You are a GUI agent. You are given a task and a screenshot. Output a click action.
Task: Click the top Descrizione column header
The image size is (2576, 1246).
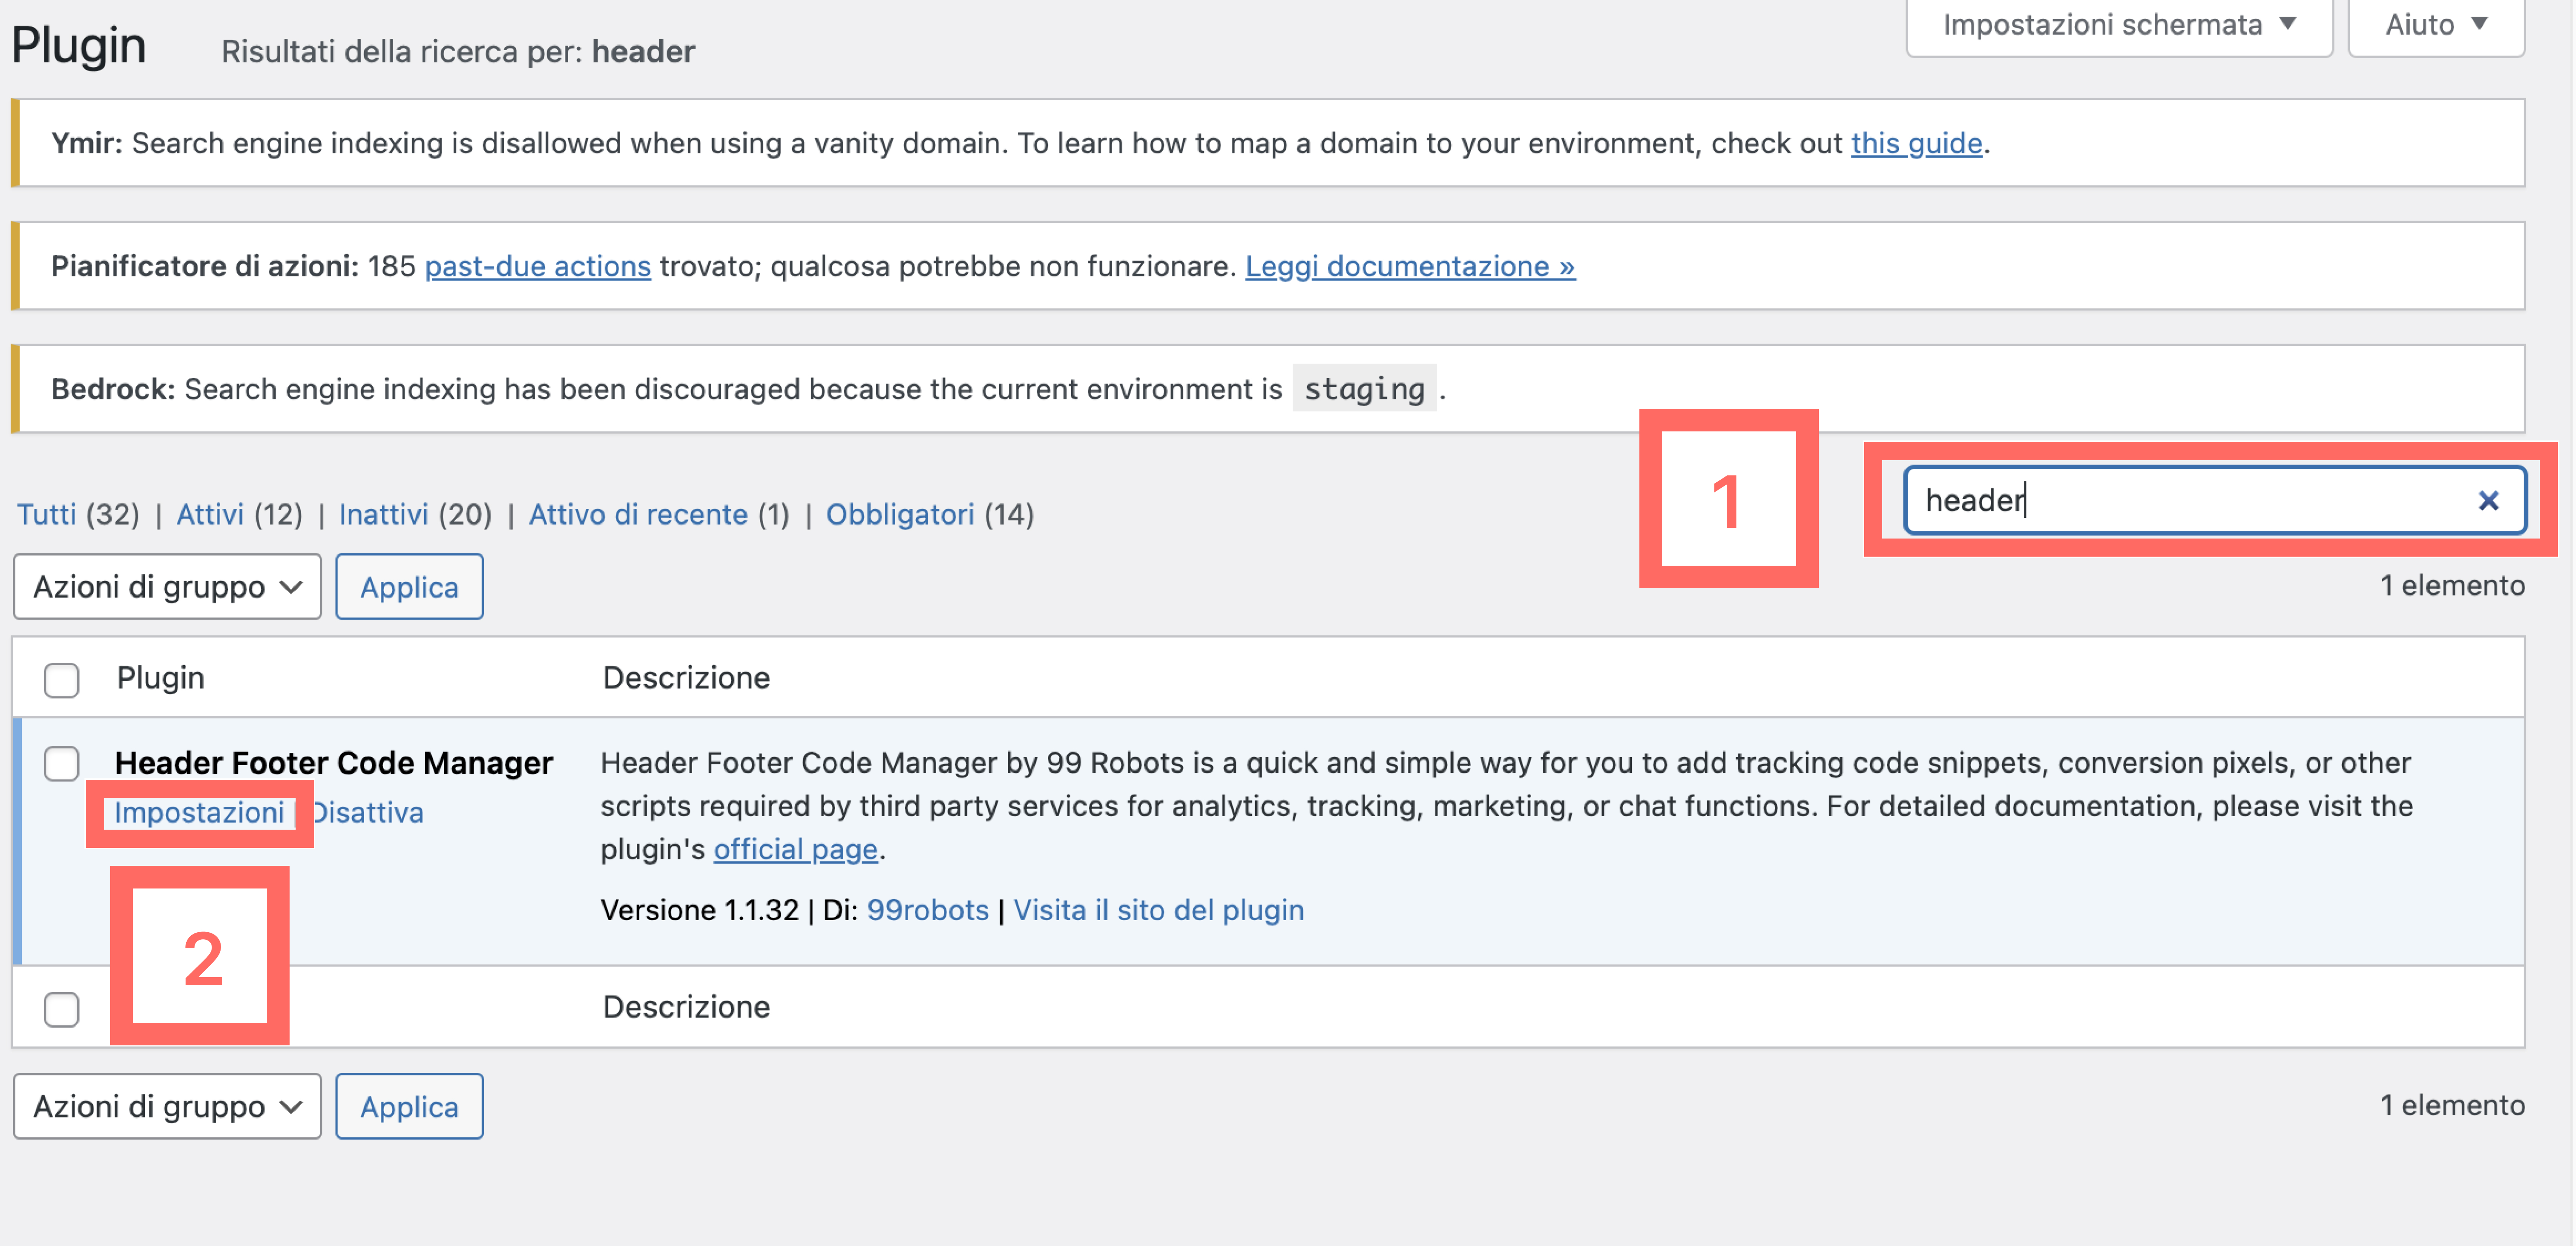click(686, 678)
